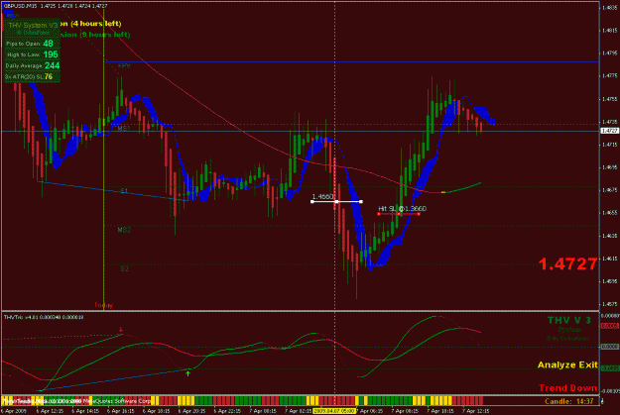The height and width of the screenshot is (415, 620).
Task: Click the green '(9 hours left)' session text
Action: click(105, 35)
